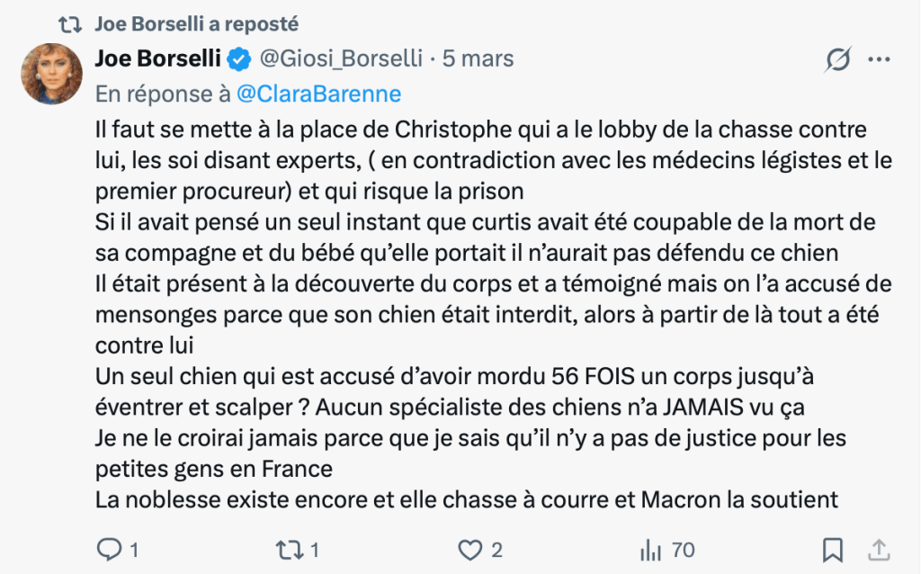Click the blue verified badge
The image size is (921, 574).
(x=239, y=59)
